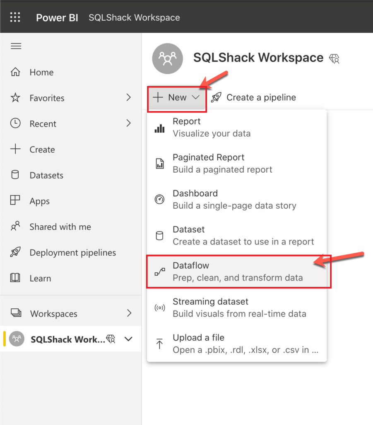Click the Learn book icon

pyautogui.click(x=15, y=278)
